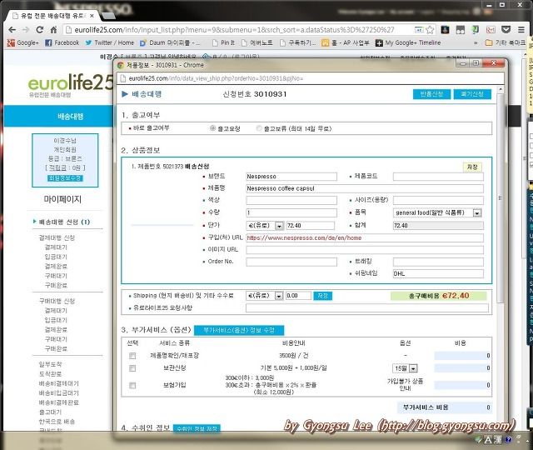Screen dimensions: 533x450
Task: Open 결제대행 신청 sidebar item
Action: tap(57, 237)
